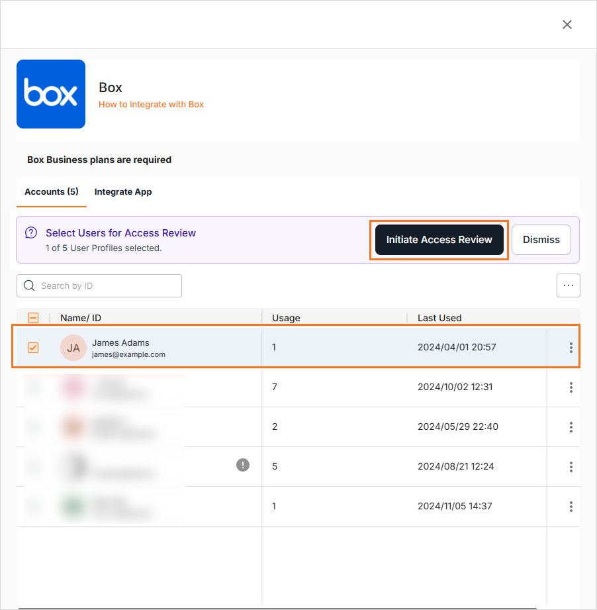
Task: Switch to the Integrate App tab
Action: tap(123, 192)
